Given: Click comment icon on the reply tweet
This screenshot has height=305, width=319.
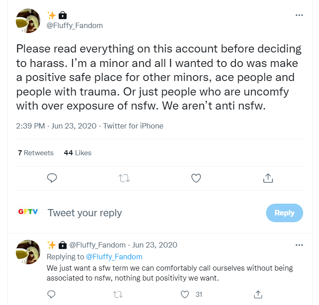Looking at the screenshot, I should 52,295.
